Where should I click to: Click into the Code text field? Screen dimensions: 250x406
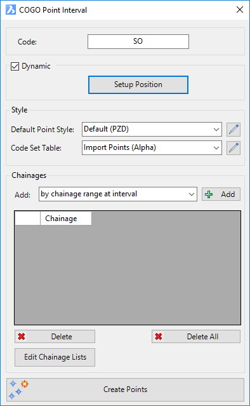(x=138, y=41)
